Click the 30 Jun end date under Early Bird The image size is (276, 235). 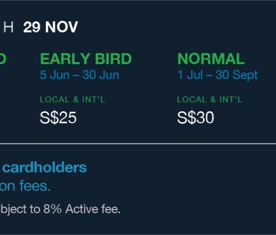[101, 75]
